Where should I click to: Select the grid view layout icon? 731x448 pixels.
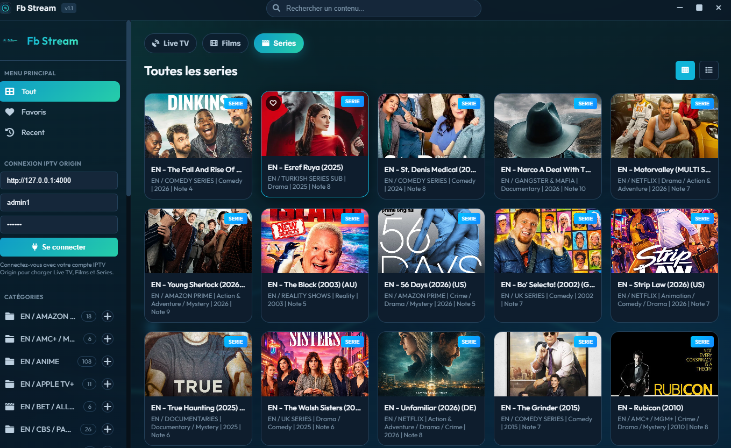click(x=685, y=70)
